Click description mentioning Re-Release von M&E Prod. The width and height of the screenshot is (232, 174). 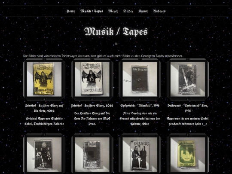pyautogui.click(x=92, y=119)
